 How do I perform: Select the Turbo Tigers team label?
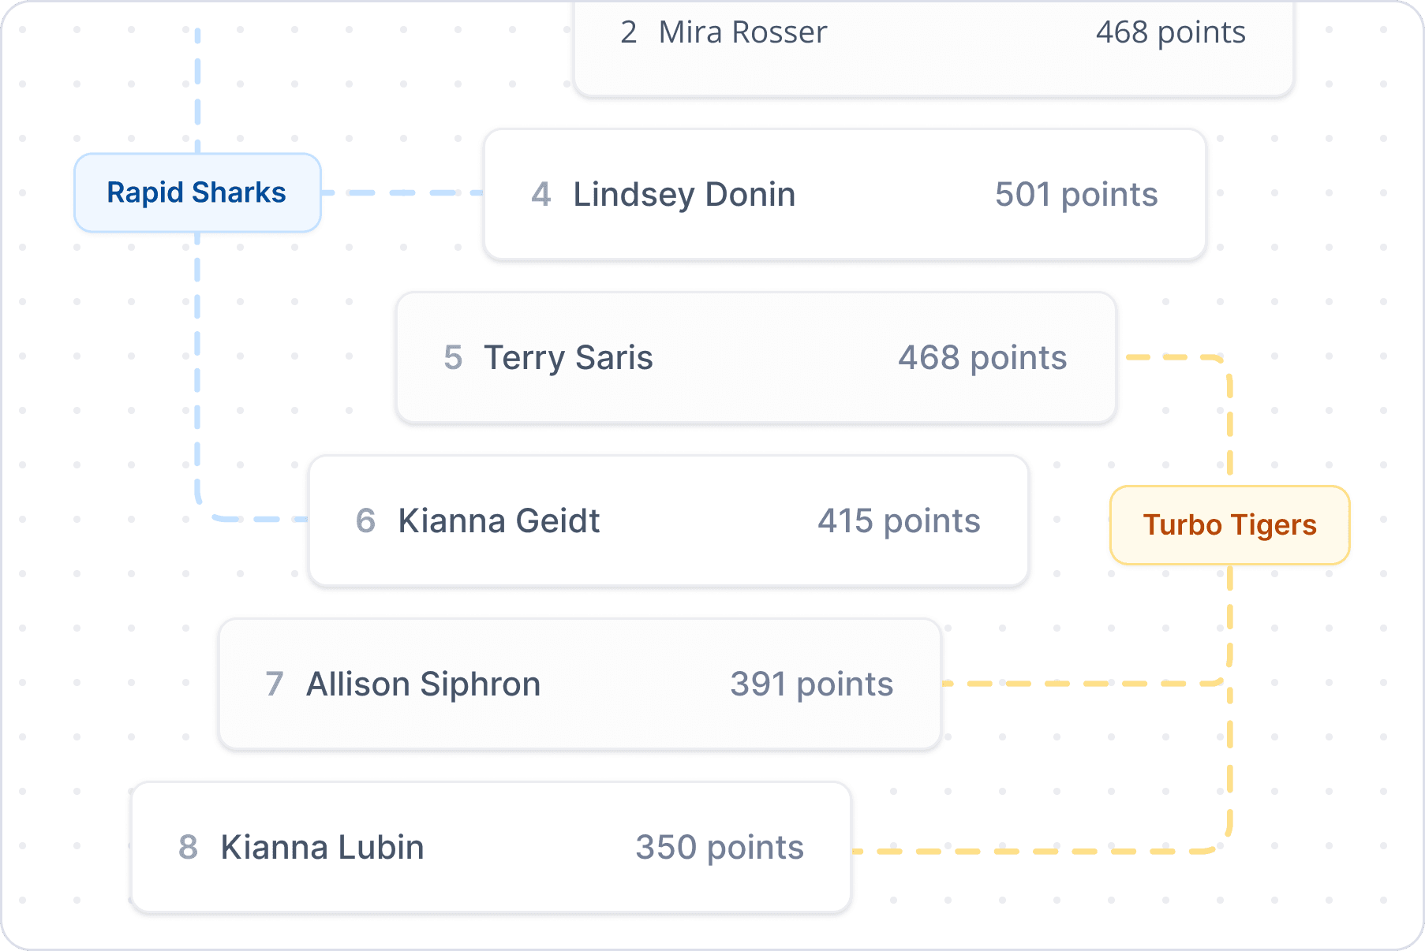point(1229,525)
